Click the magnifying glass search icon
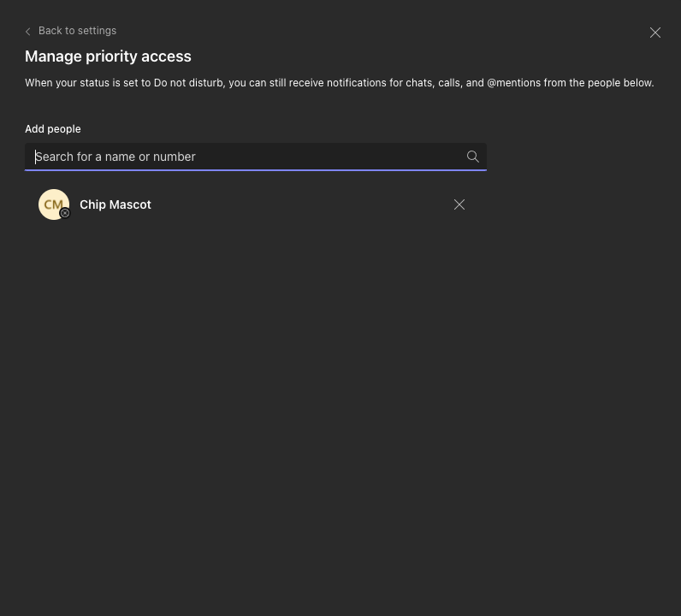681x616 pixels. pyautogui.click(x=472, y=157)
